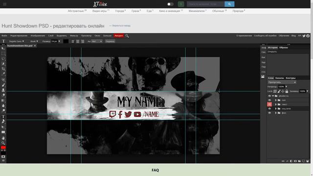Viewport: 313px width, 176px height.
Task: Select the Blur drop tool
Action: coord(3,106)
